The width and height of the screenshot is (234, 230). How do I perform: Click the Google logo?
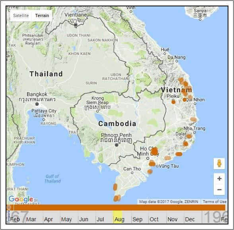pos(21,199)
